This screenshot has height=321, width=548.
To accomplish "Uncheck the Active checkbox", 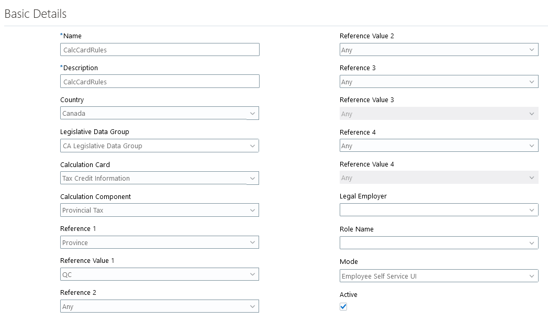I will click(343, 307).
